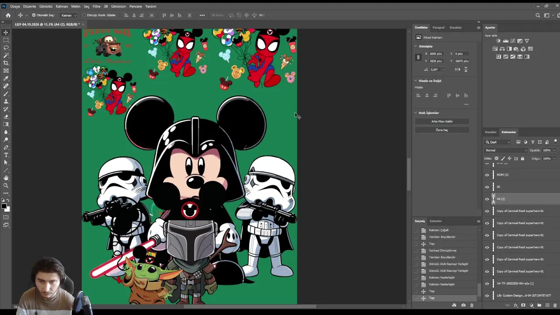Screen dimensions: 560x315
Task: Open the Filtre menu
Action: (96, 7)
